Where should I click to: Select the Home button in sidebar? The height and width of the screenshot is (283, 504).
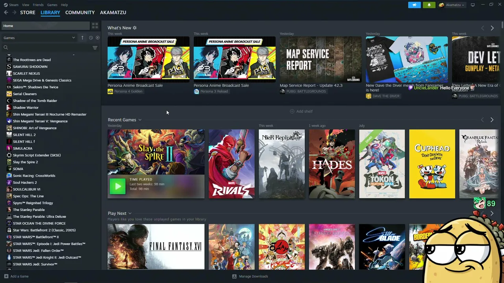45,26
